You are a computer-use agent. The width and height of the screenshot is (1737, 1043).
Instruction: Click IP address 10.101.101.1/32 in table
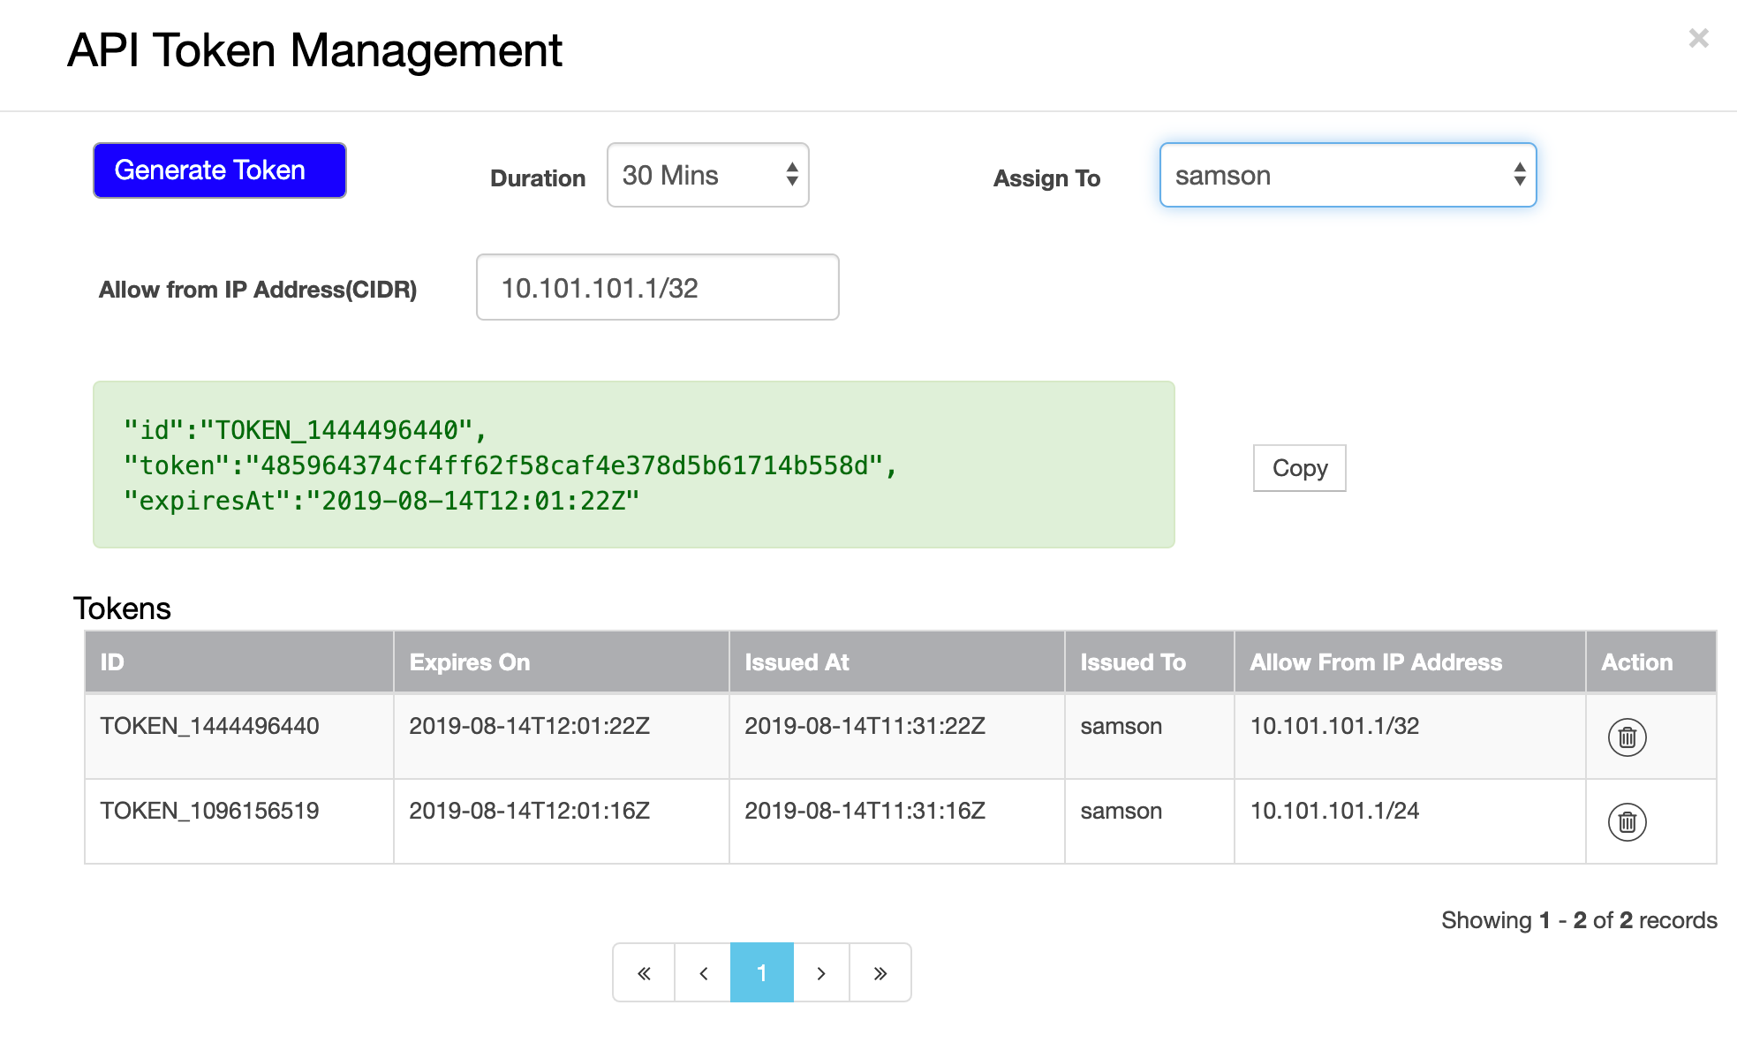click(1335, 726)
